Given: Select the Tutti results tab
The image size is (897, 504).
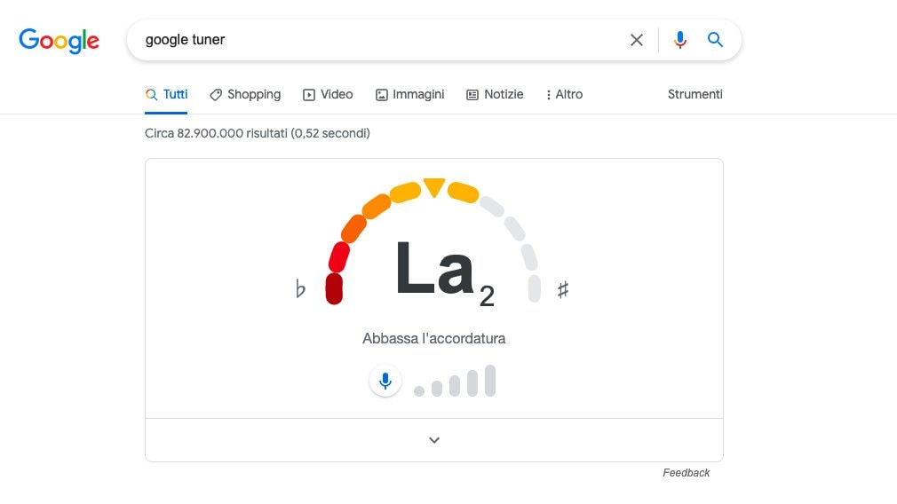Looking at the screenshot, I should (x=166, y=94).
